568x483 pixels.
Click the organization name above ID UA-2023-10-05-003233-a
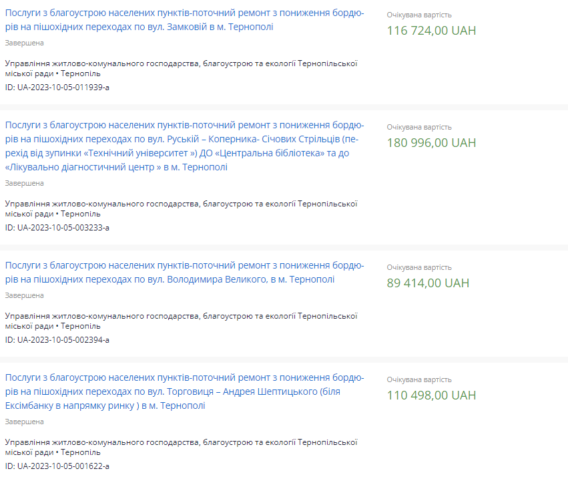coord(181,208)
